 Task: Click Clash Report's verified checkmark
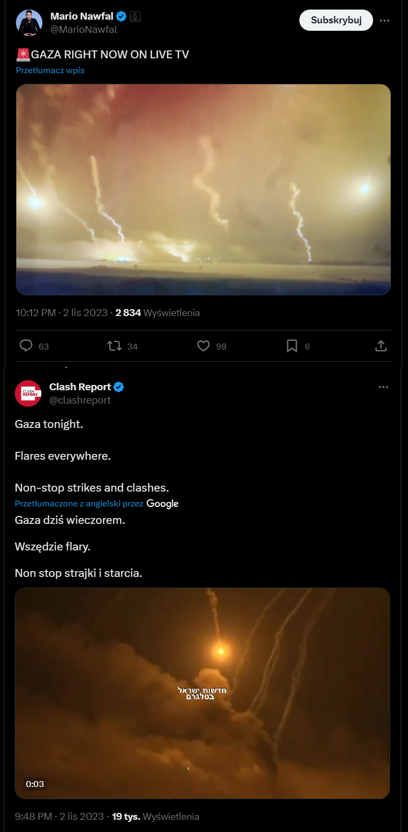point(119,387)
